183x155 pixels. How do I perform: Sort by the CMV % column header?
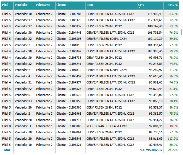173,5
